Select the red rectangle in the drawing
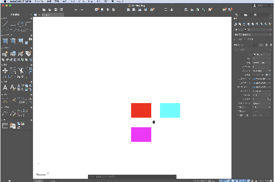The image size is (275, 182). pyautogui.click(x=141, y=110)
